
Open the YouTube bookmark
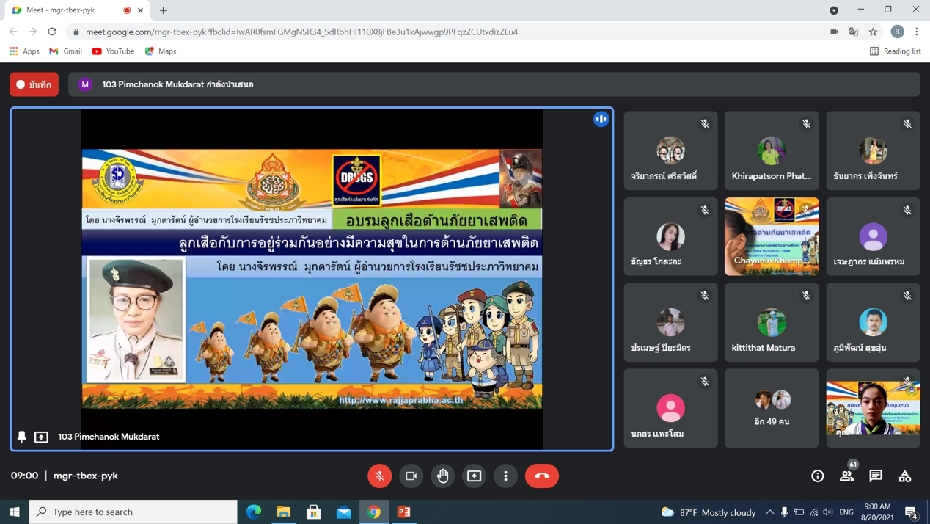[113, 51]
